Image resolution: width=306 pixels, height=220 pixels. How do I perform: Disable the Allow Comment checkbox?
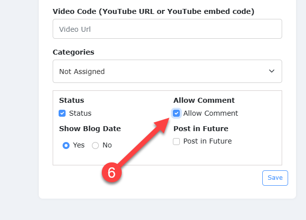pyautogui.click(x=176, y=113)
